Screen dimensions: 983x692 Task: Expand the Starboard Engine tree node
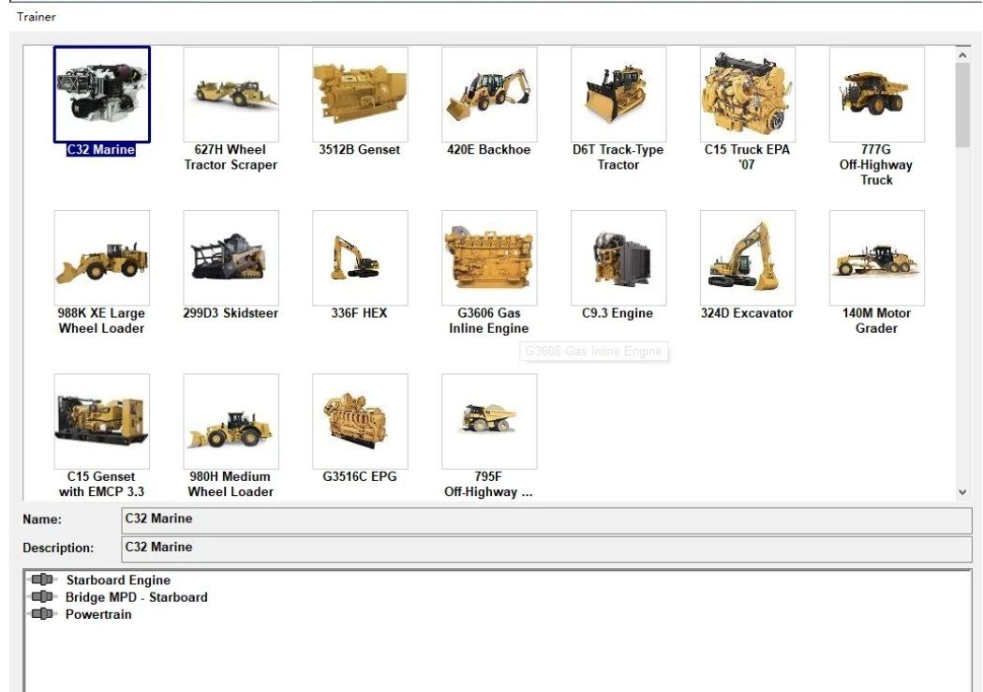point(42,580)
